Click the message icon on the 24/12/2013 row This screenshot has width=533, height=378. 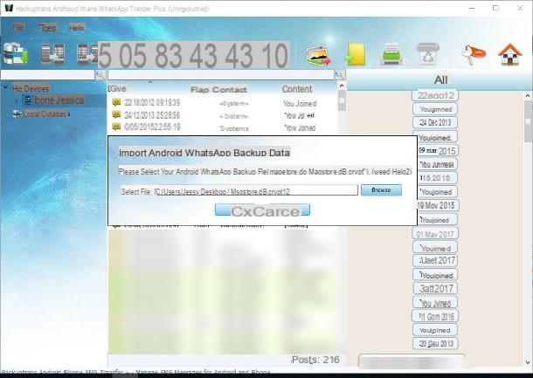coord(116,114)
